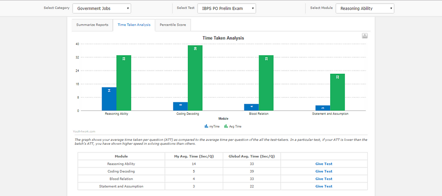Viewport: 442px width, 196px height.
Task: Select the Time Taken Analysis tab
Action: (134, 25)
